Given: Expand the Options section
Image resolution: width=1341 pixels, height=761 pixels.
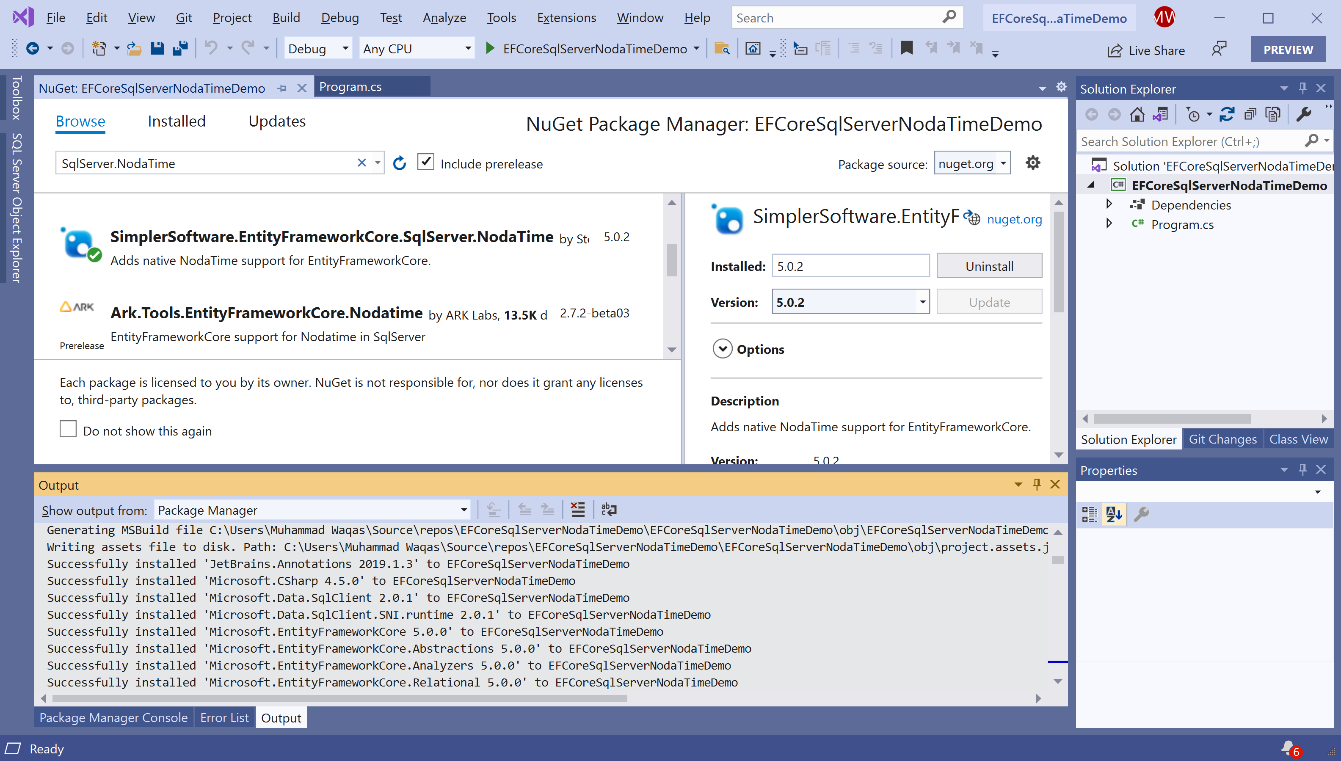Looking at the screenshot, I should pyautogui.click(x=723, y=349).
